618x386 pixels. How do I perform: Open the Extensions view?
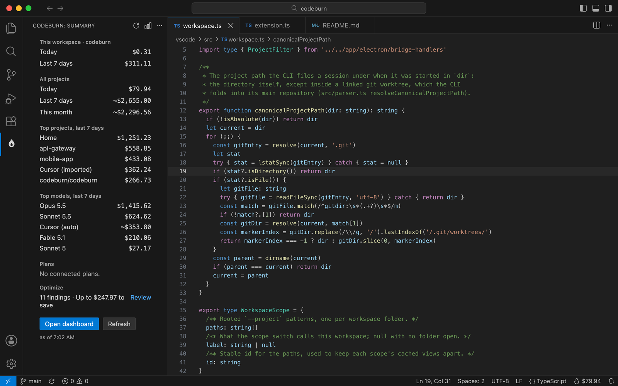[x=11, y=121]
